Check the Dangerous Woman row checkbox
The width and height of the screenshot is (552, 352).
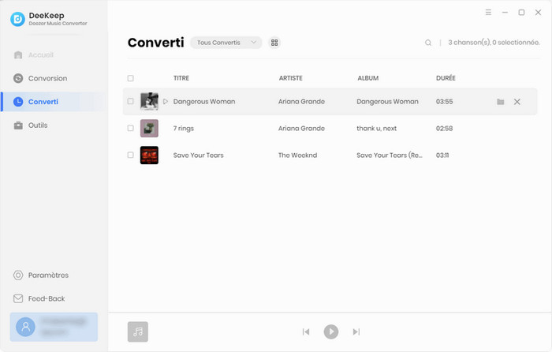click(131, 102)
